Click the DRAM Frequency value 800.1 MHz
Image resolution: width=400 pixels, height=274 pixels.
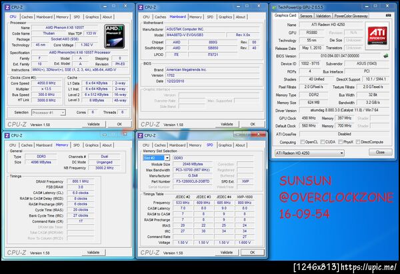81,181
